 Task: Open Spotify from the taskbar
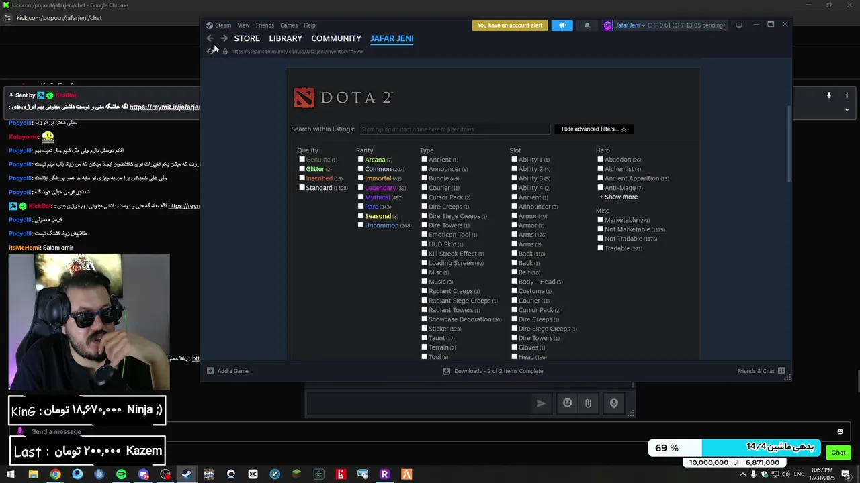(x=121, y=474)
